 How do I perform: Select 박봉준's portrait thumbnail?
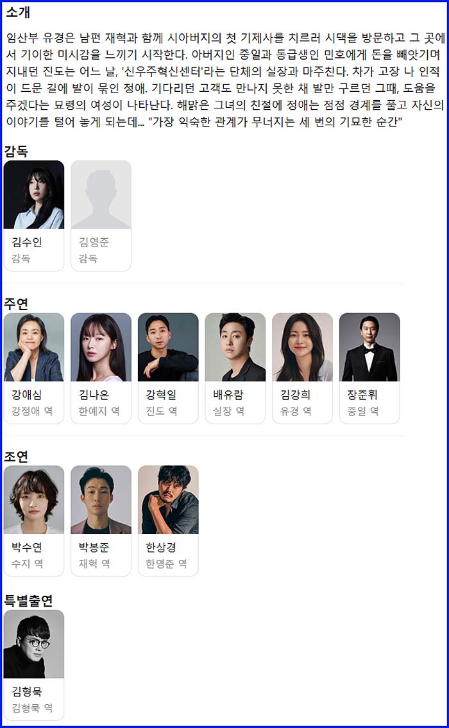click(x=101, y=500)
